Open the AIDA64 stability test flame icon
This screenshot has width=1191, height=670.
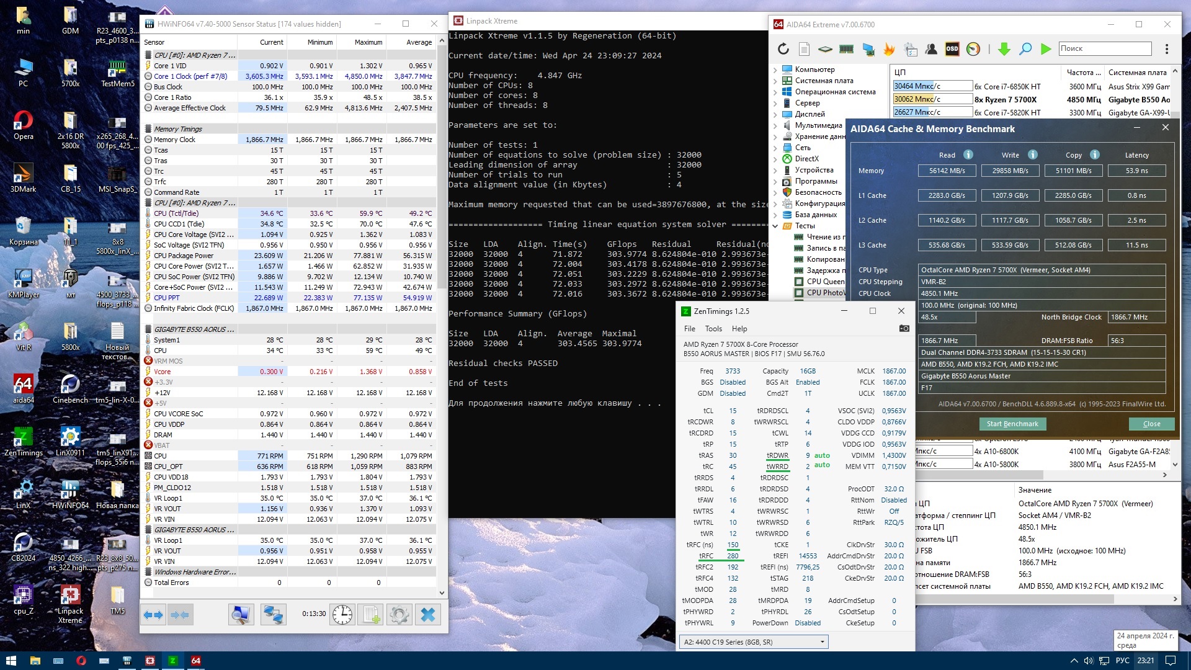[890, 49]
